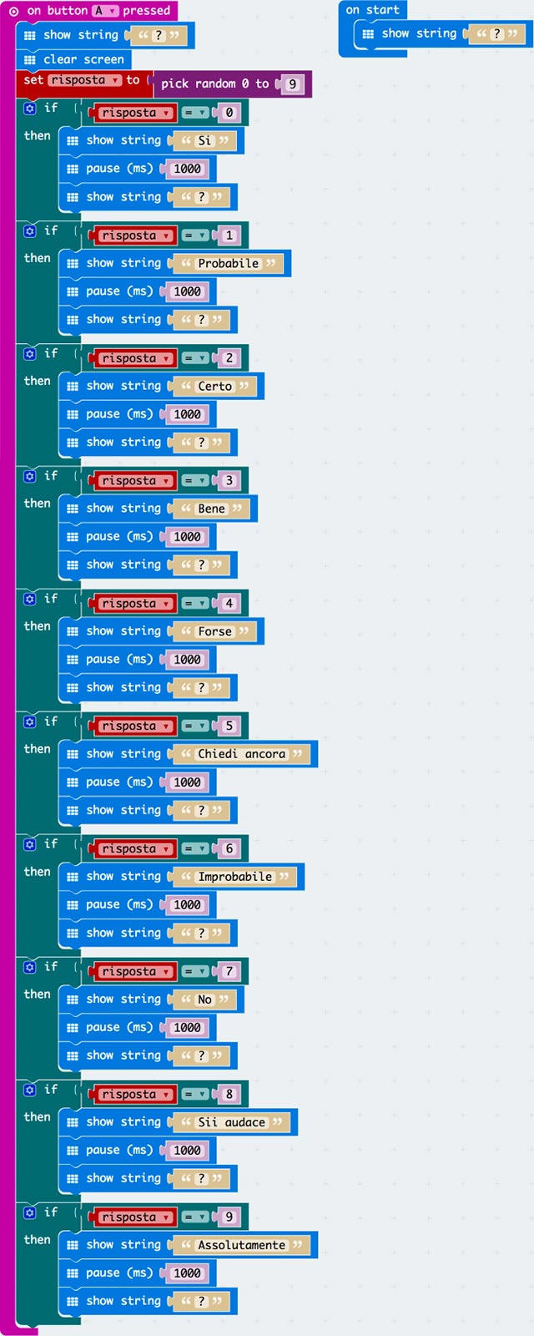Click the circle icon on the button pressed block
The width and height of the screenshot is (534, 1336).
click(14, 11)
